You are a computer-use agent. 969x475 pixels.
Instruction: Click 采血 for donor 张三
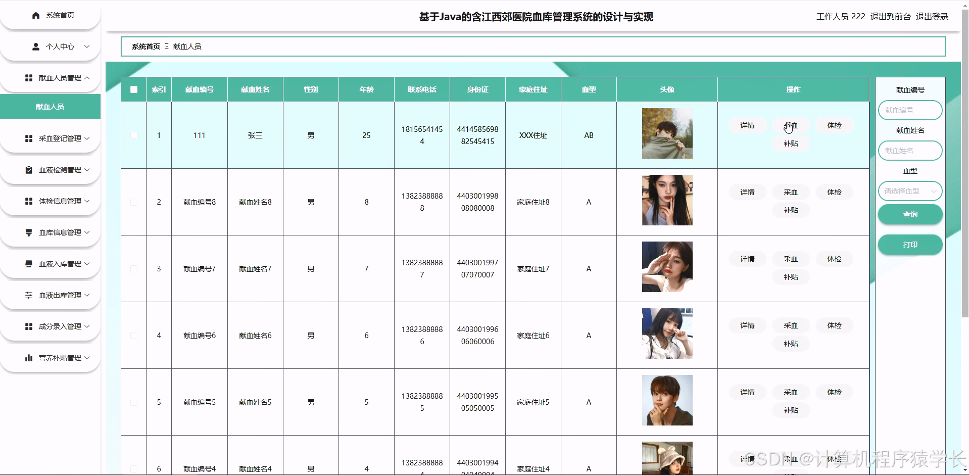coord(791,125)
